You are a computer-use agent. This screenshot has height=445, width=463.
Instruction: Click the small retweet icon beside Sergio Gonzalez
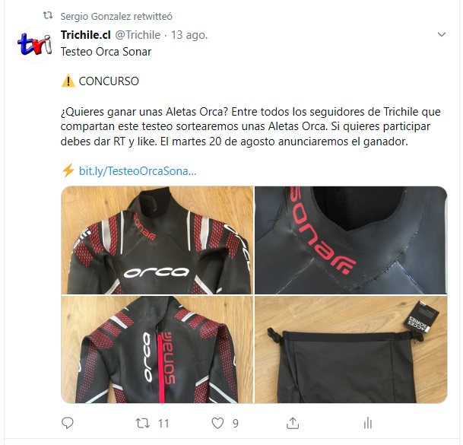pyautogui.click(x=48, y=15)
